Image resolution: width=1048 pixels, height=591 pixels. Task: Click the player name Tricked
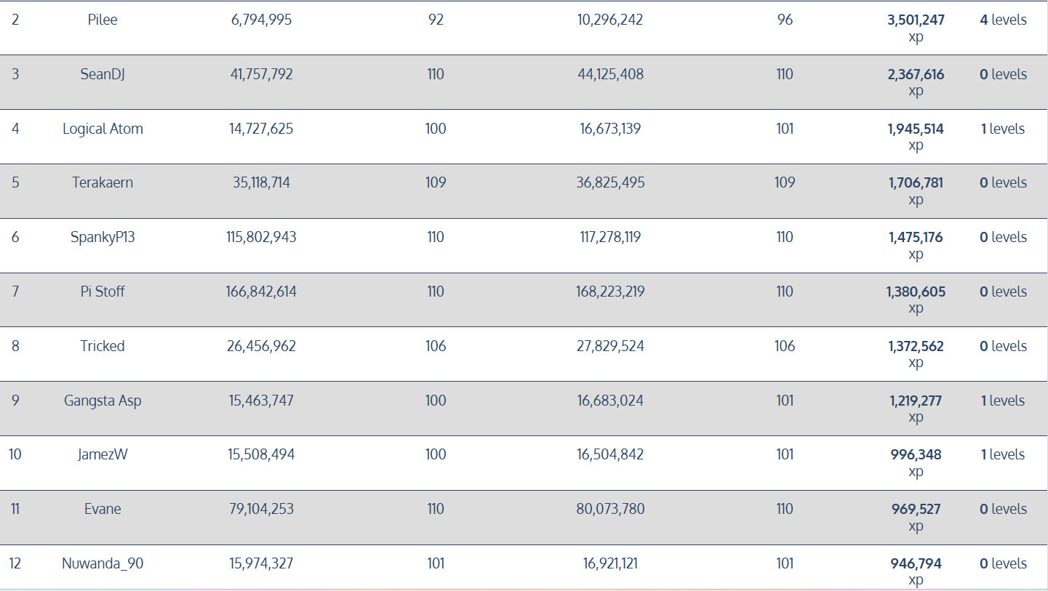(103, 346)
